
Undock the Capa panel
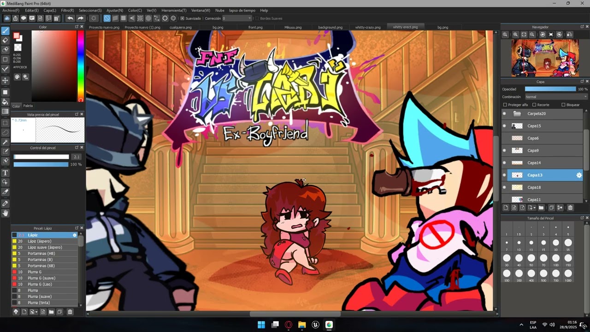[581, 82]
